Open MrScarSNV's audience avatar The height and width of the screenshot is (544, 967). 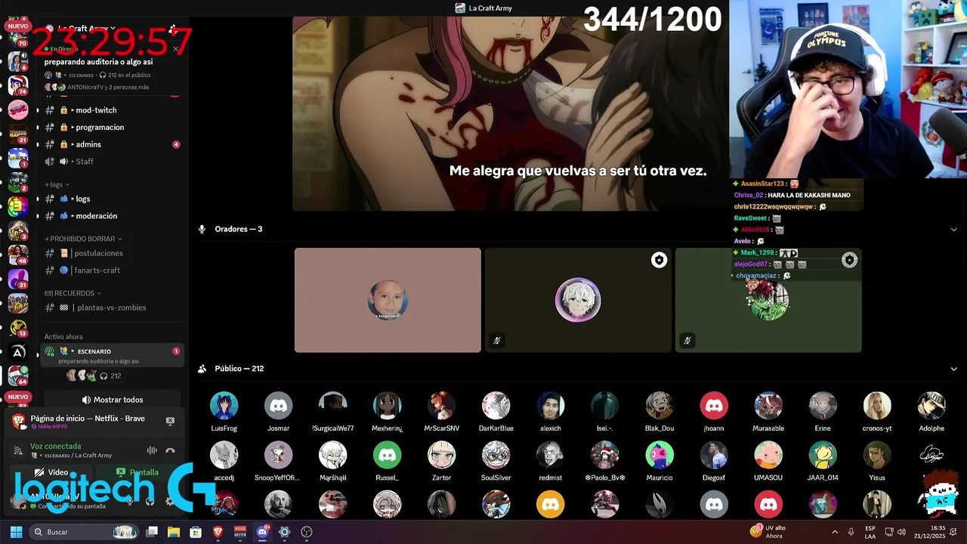coord(441,406)
